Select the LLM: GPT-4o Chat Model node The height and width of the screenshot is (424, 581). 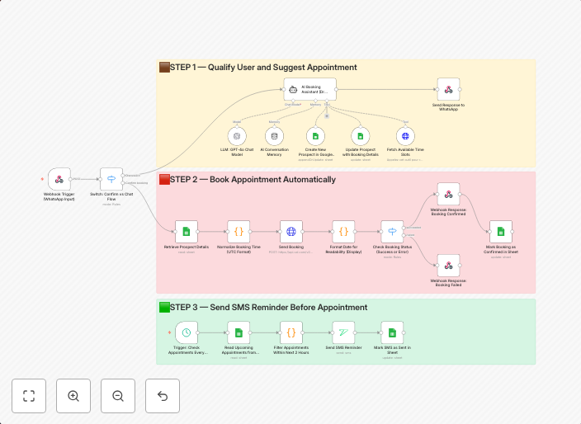(237, 135)
